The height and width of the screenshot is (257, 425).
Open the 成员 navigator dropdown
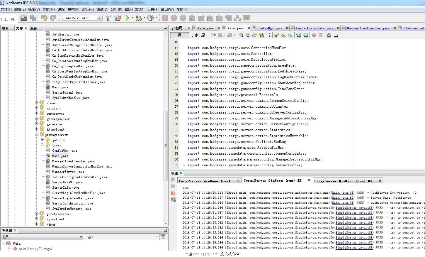pyautogui.click(x=81, y=237)
